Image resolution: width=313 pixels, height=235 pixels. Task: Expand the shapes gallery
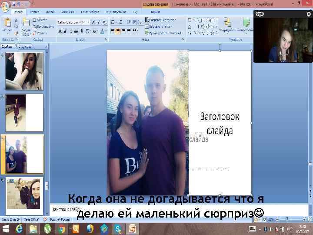pyautogui.click(x=217, y=33)
